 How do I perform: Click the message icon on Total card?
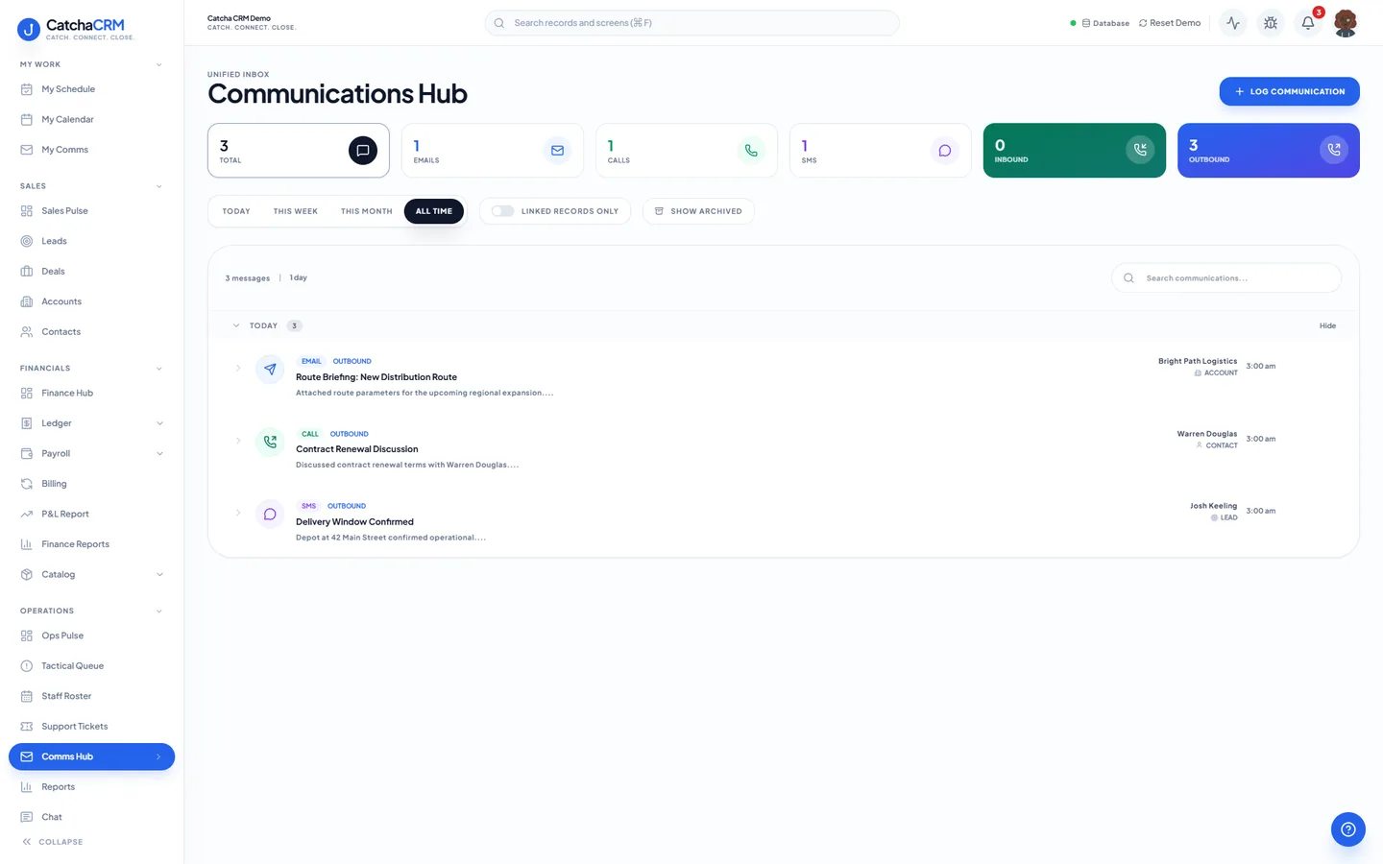(363, 151)
